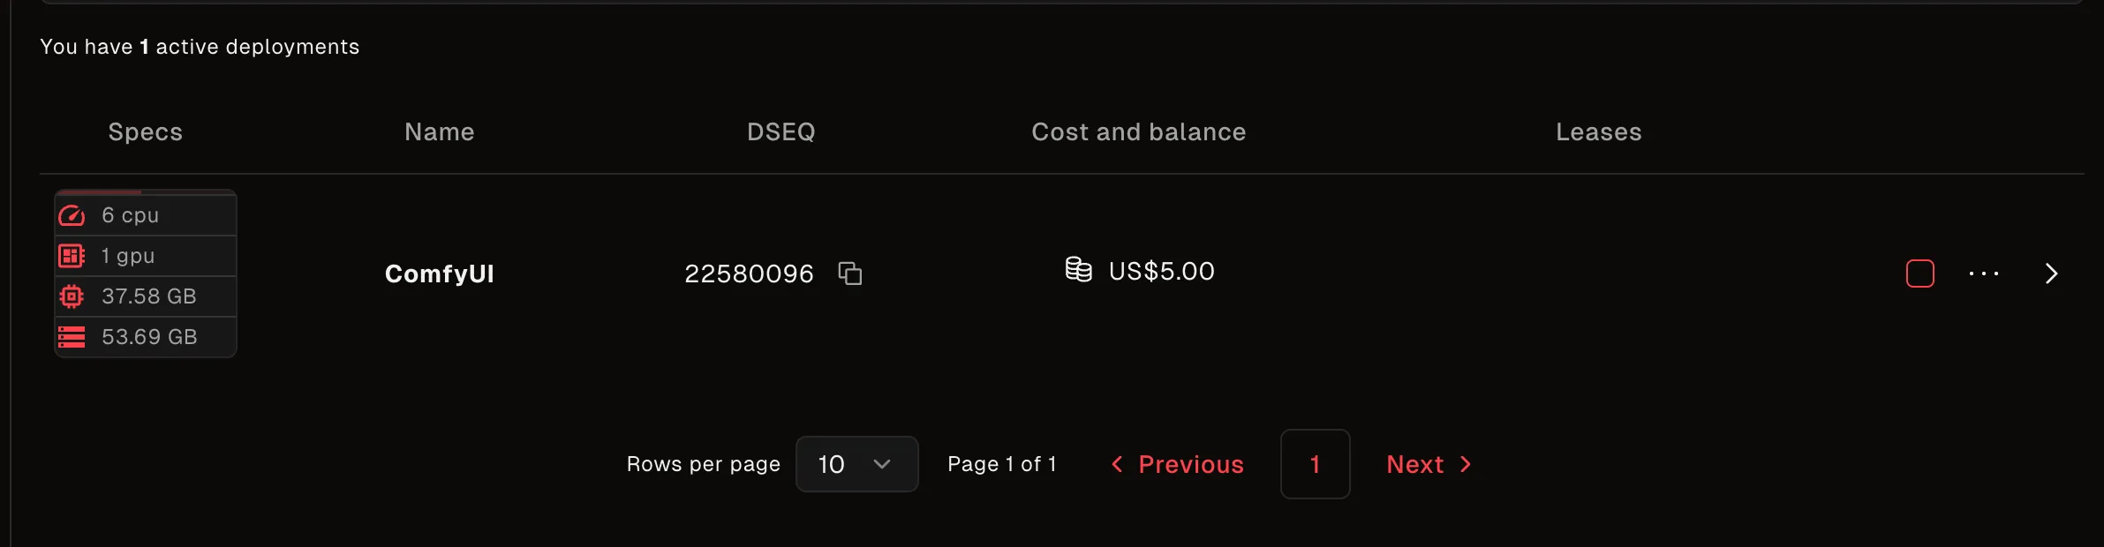Screen dimensions: 2104x547
Task: Click the Specs column header
Action: [x=146, y=132]
